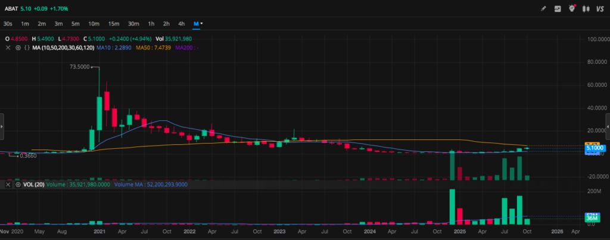Open the chart indicators icon
Screen dimensions: 610x240
[x=558, y=9]
